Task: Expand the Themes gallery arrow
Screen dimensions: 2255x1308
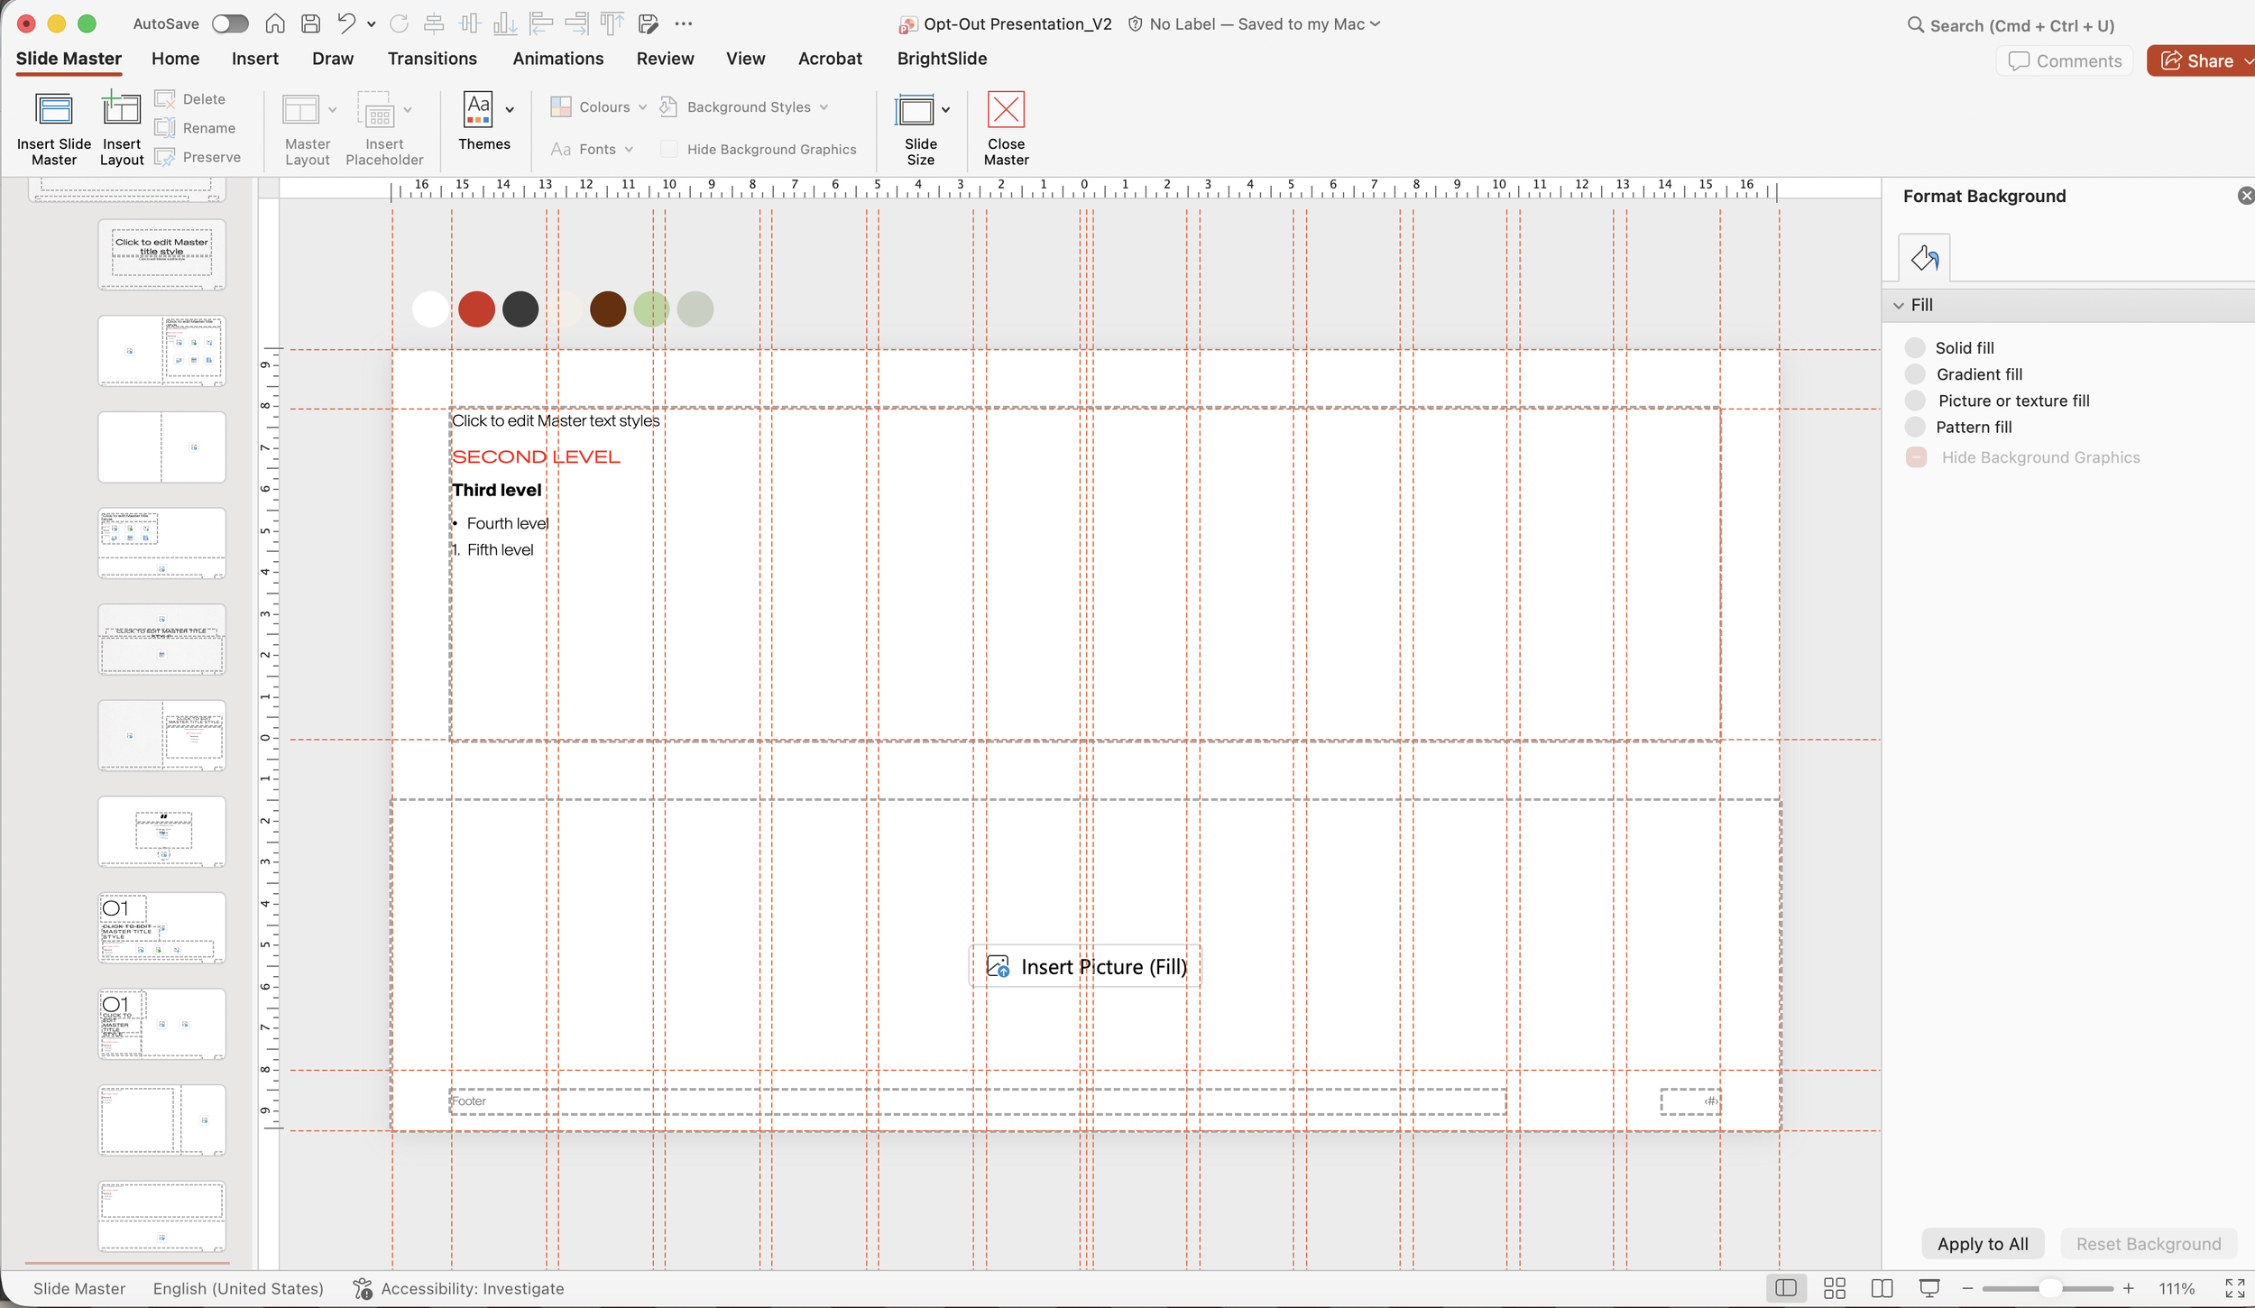Action: pos(510,110)
